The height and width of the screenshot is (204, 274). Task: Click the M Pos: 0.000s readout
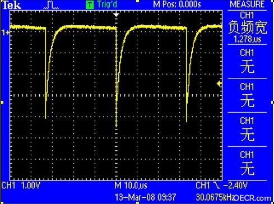[177, 4]
